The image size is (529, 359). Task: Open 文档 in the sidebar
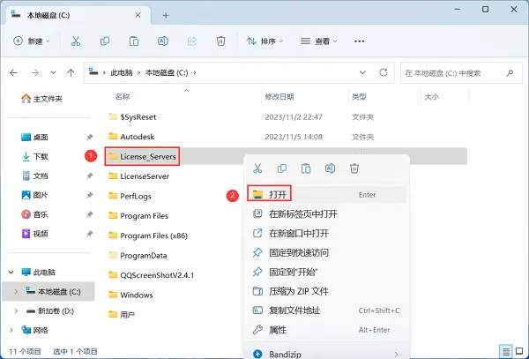(x=34, y=176)
